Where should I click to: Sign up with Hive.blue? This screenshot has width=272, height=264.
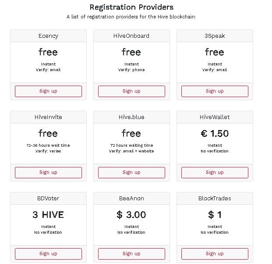pos(131,172)
